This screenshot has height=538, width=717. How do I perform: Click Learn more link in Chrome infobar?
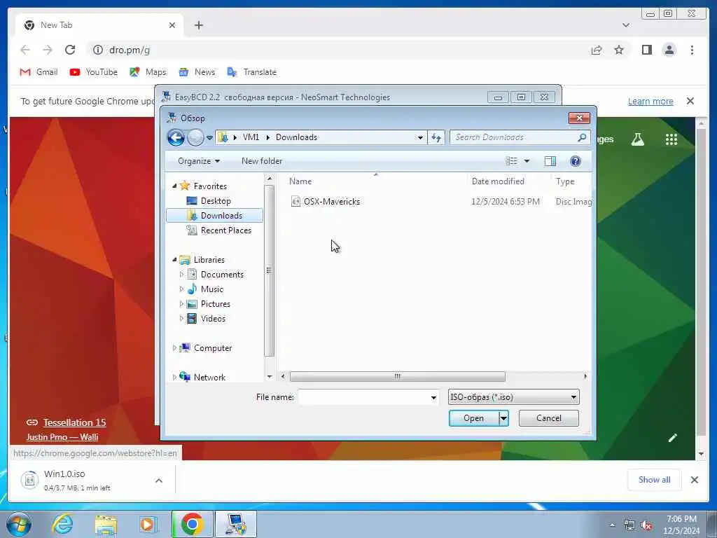[650, 101]
